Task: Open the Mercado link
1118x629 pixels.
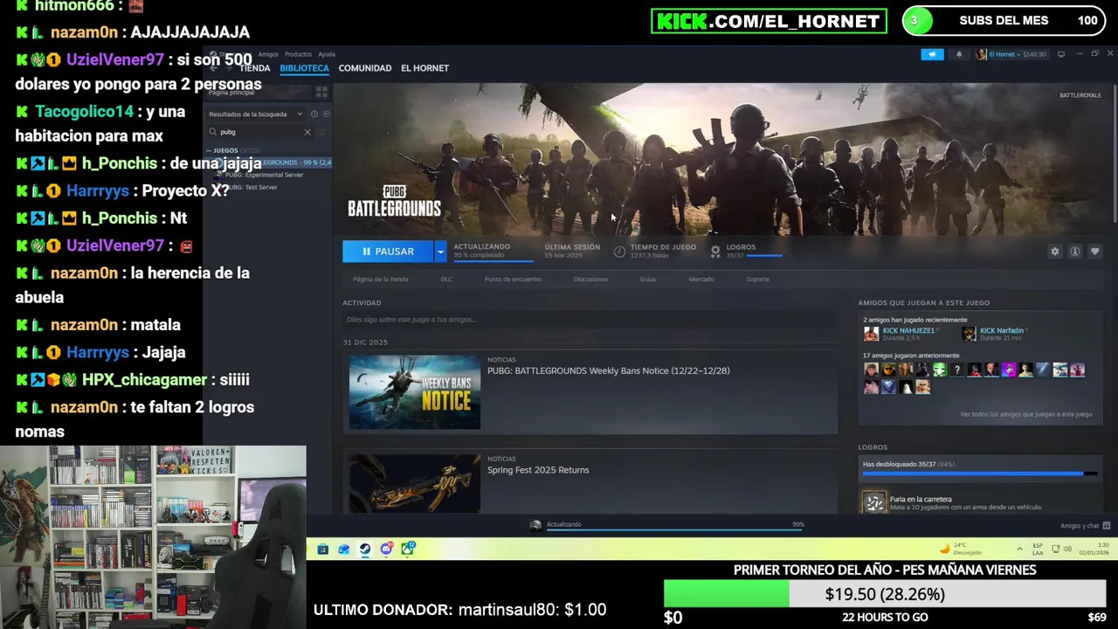Action: pyautogui.click(x=701, y=280)
